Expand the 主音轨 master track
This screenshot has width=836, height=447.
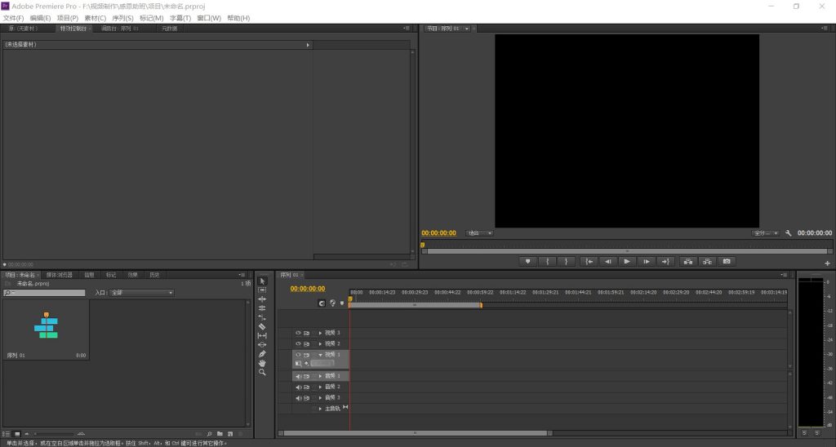(320, 409)
